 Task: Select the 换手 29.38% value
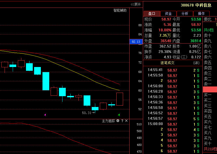[x=165, y=52]
